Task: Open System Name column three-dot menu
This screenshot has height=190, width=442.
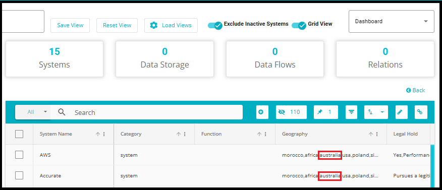Action: (x=104, y=134)
